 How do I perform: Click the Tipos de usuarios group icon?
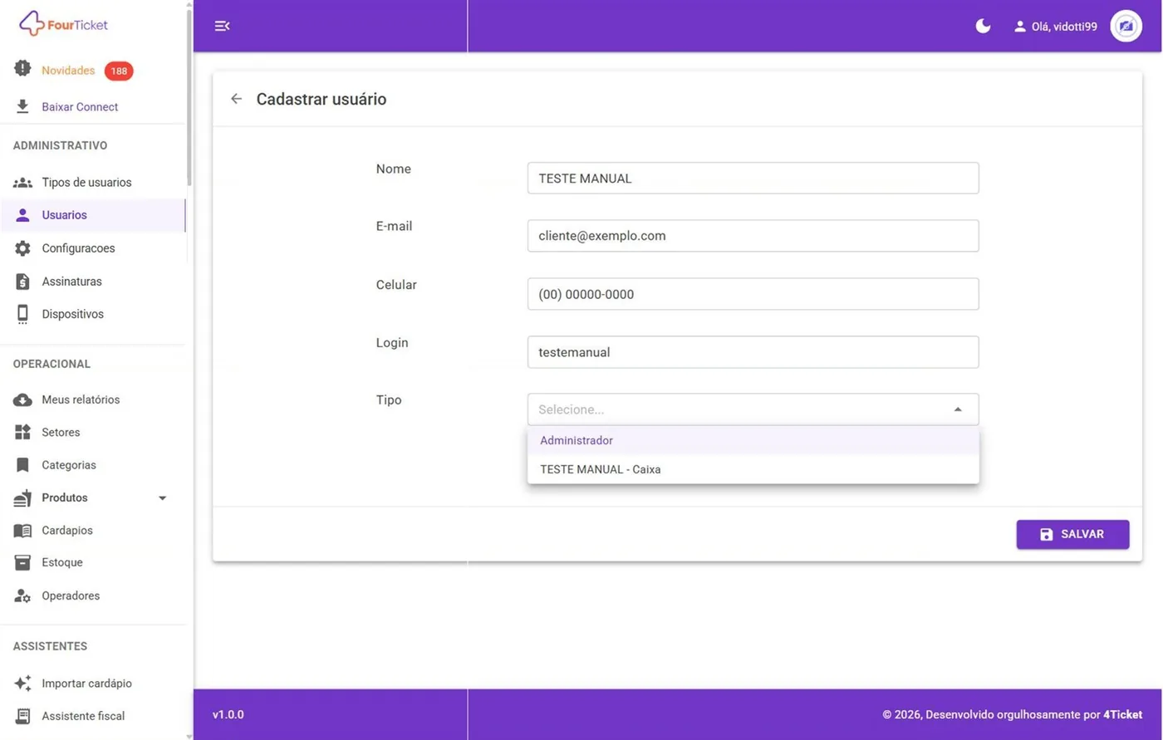coord(23,182)
